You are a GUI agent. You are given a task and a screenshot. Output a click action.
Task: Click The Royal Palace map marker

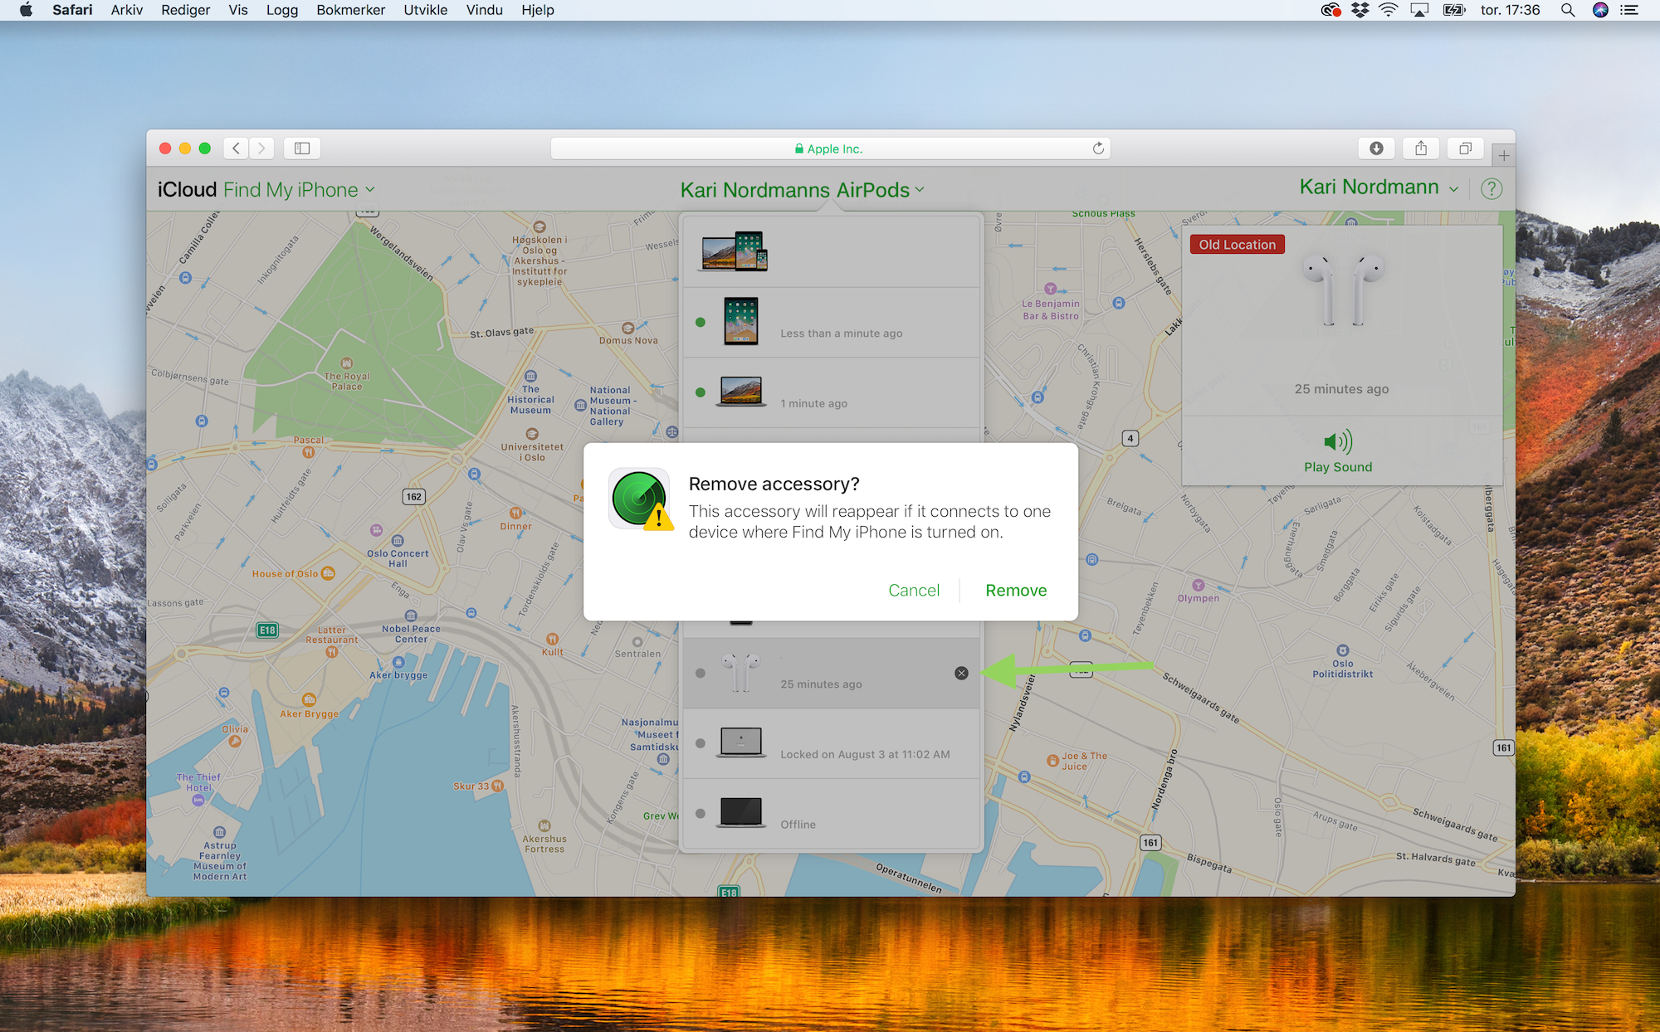point(347,363)
